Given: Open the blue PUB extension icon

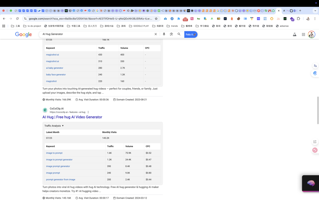Looking at the screenshot, I should [265, 19].
